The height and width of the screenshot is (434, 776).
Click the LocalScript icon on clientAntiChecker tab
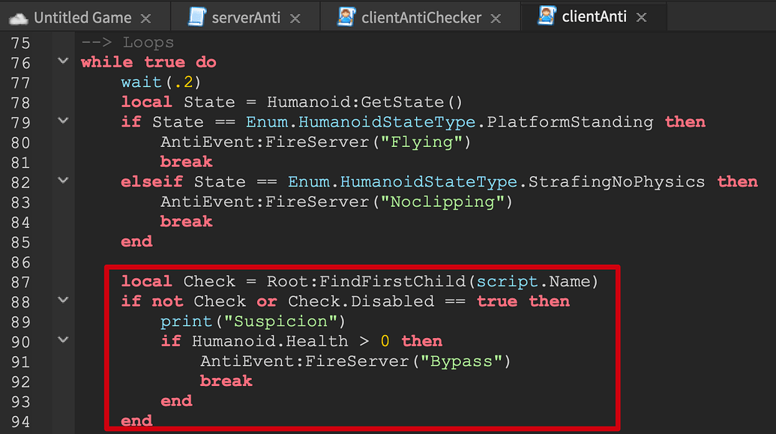pyautogui.click(x=346, y=16)
